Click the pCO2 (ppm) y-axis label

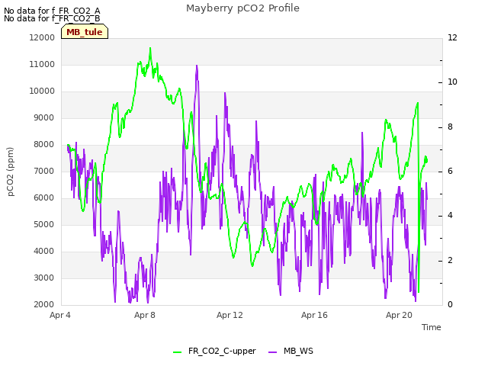[x=10, y=172]
